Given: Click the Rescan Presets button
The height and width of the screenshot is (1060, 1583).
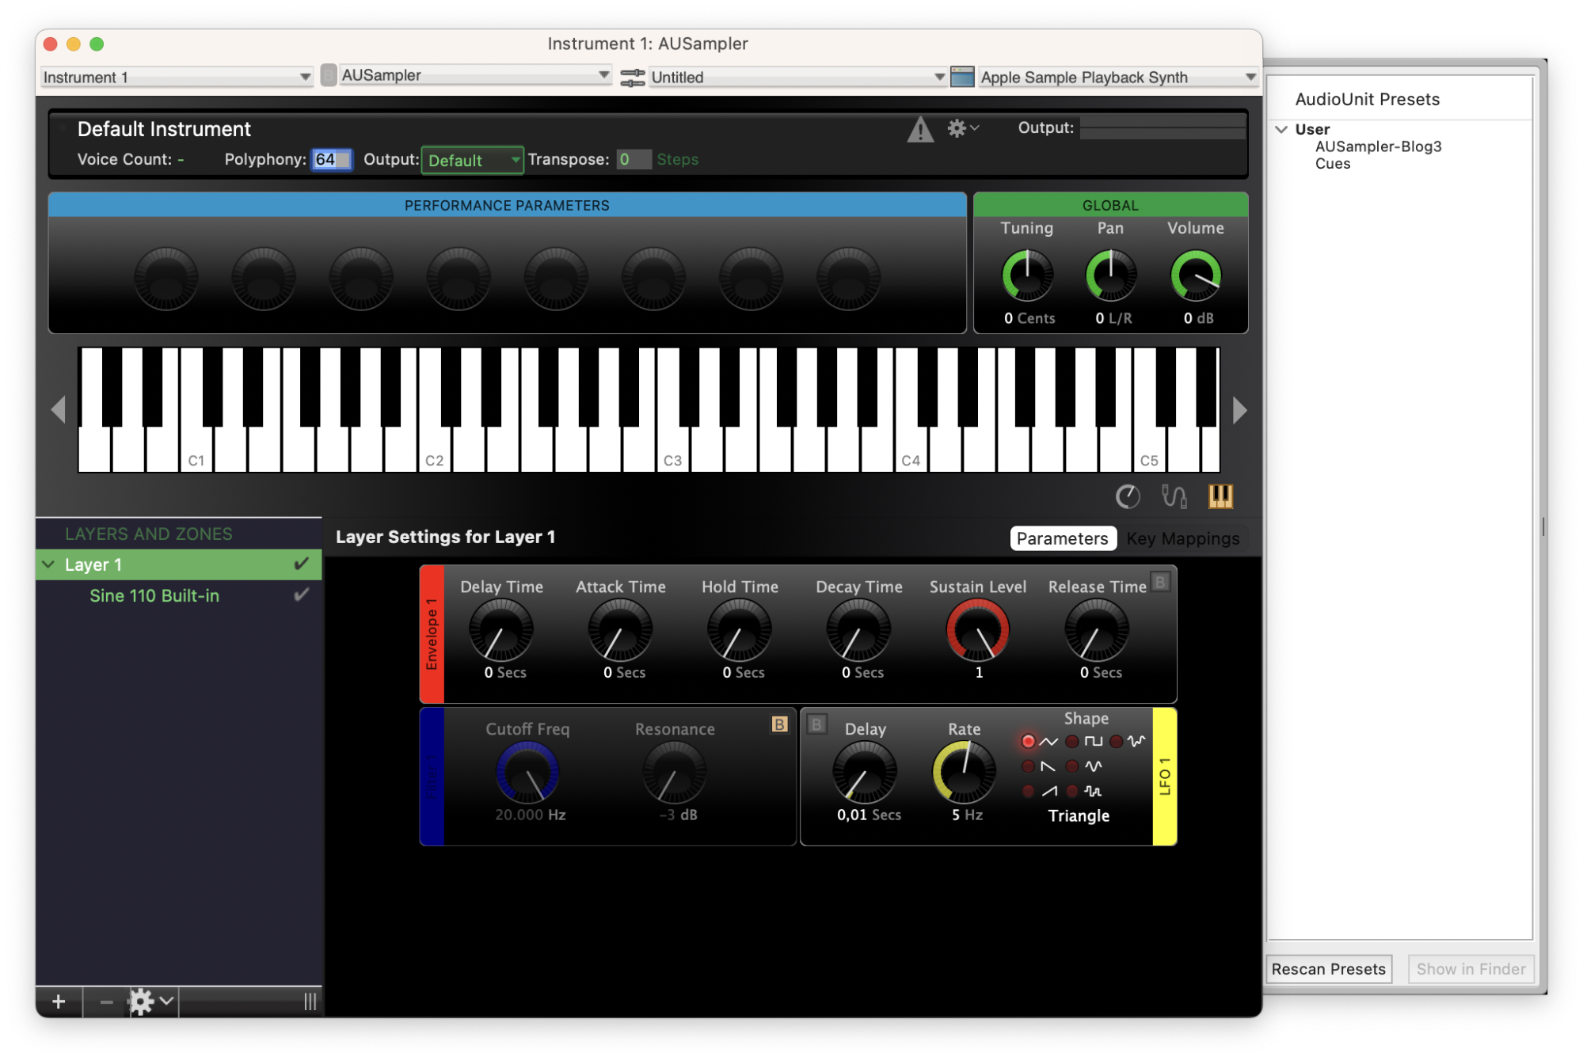Looking at the screenshot, I should point(1328,968).
